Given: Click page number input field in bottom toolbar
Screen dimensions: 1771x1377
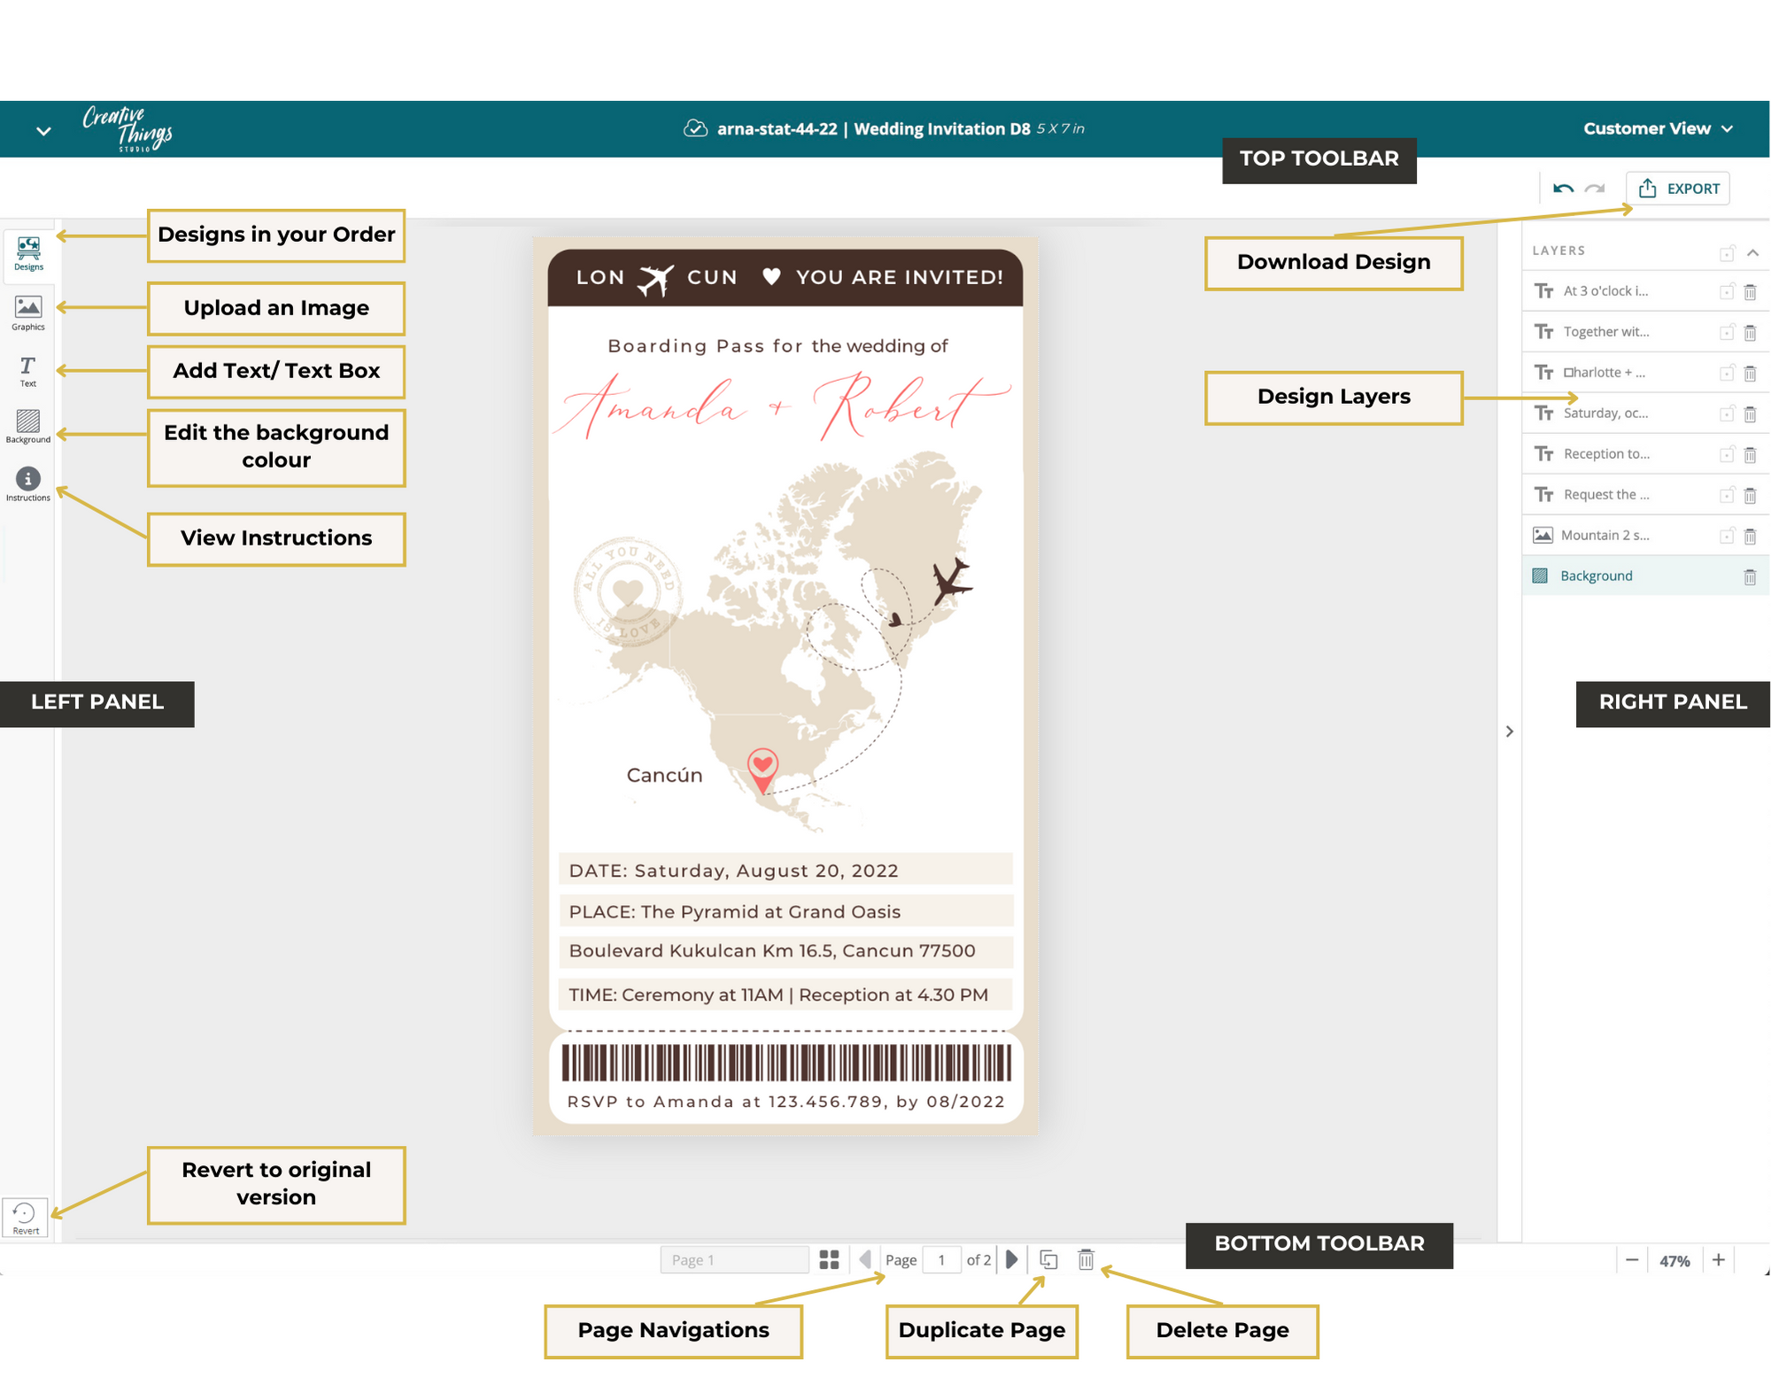Looking at the screenshot, I should tap(941, 1261).
